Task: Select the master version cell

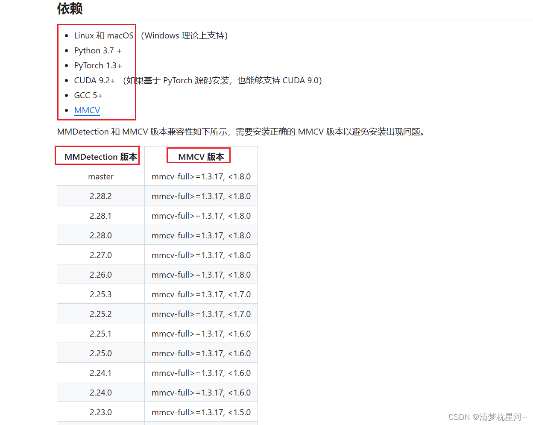Action: 101,176
